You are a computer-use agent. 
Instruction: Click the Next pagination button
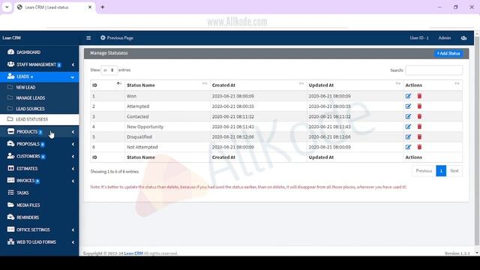pos(454,171)
